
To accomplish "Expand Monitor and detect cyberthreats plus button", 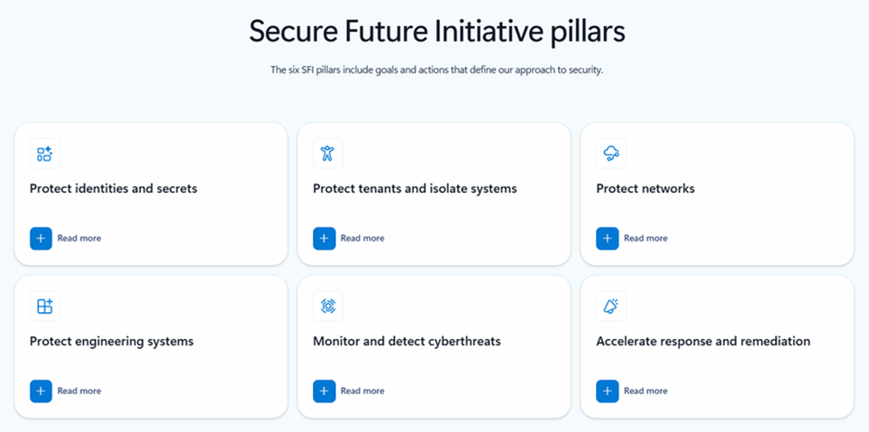I will pos(324,391).
